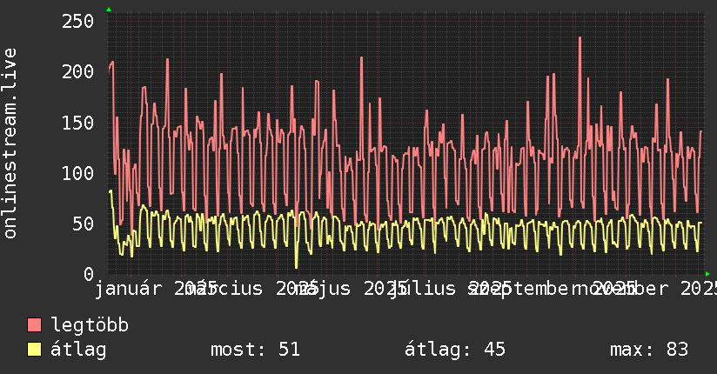
Task: Click the 0 Y-axis label
Action: point(89,274)
